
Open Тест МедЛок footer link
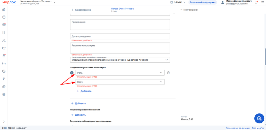tap(258, 128)
